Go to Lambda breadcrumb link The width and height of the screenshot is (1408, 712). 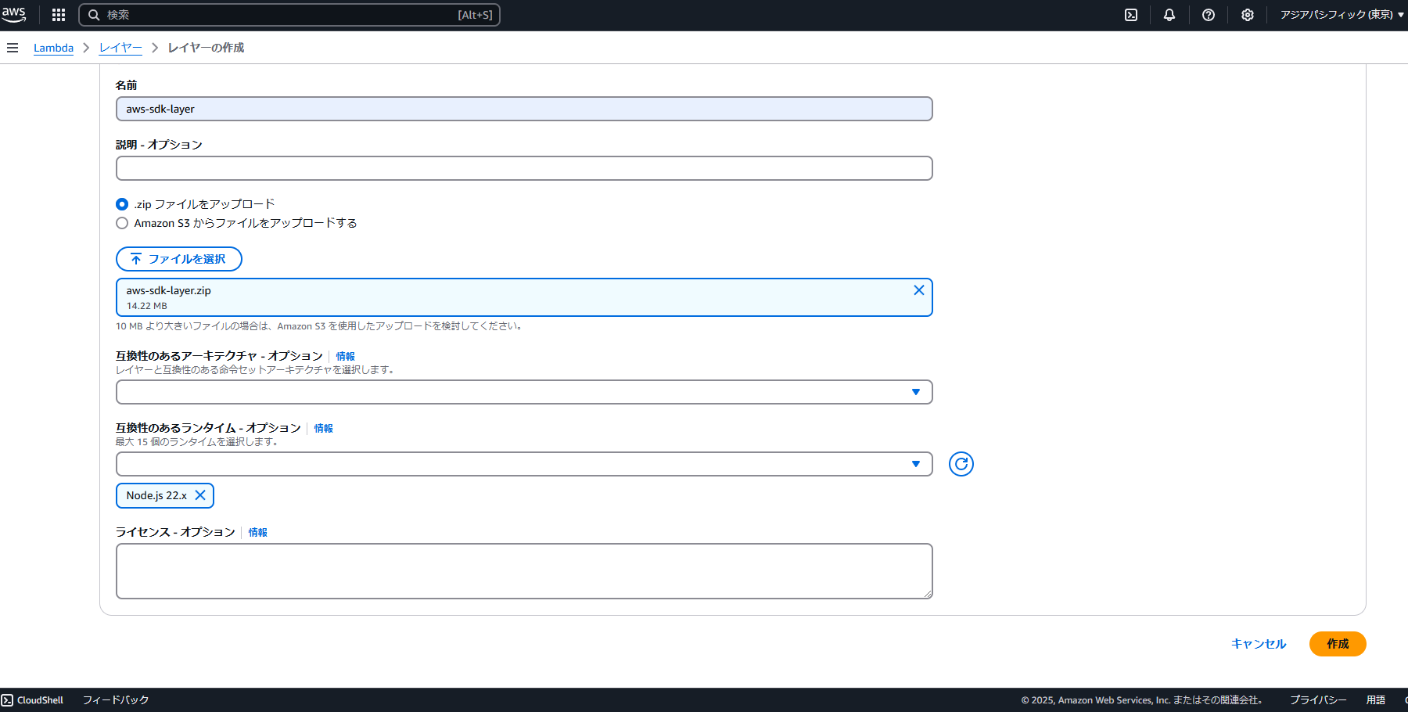tap(53, 48)
